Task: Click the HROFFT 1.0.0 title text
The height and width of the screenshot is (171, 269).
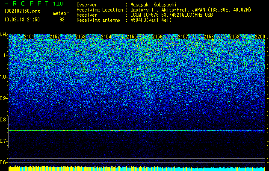Action: [33, 3]
